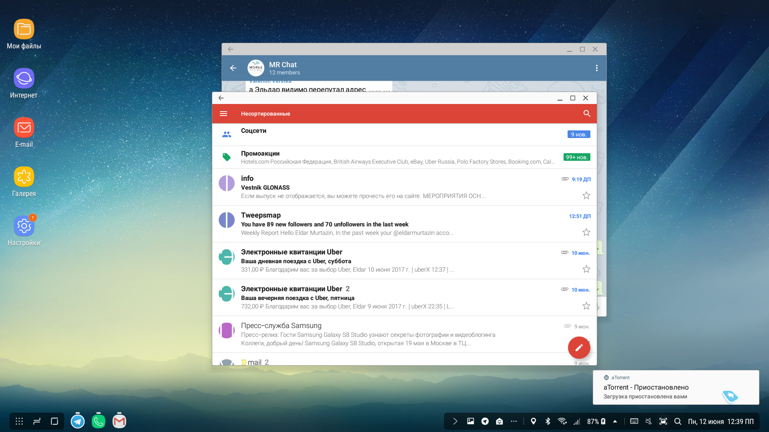This screenshot has height=432, width=769.
Task: Open Phone app in taskbar
Action: [99, 421]
